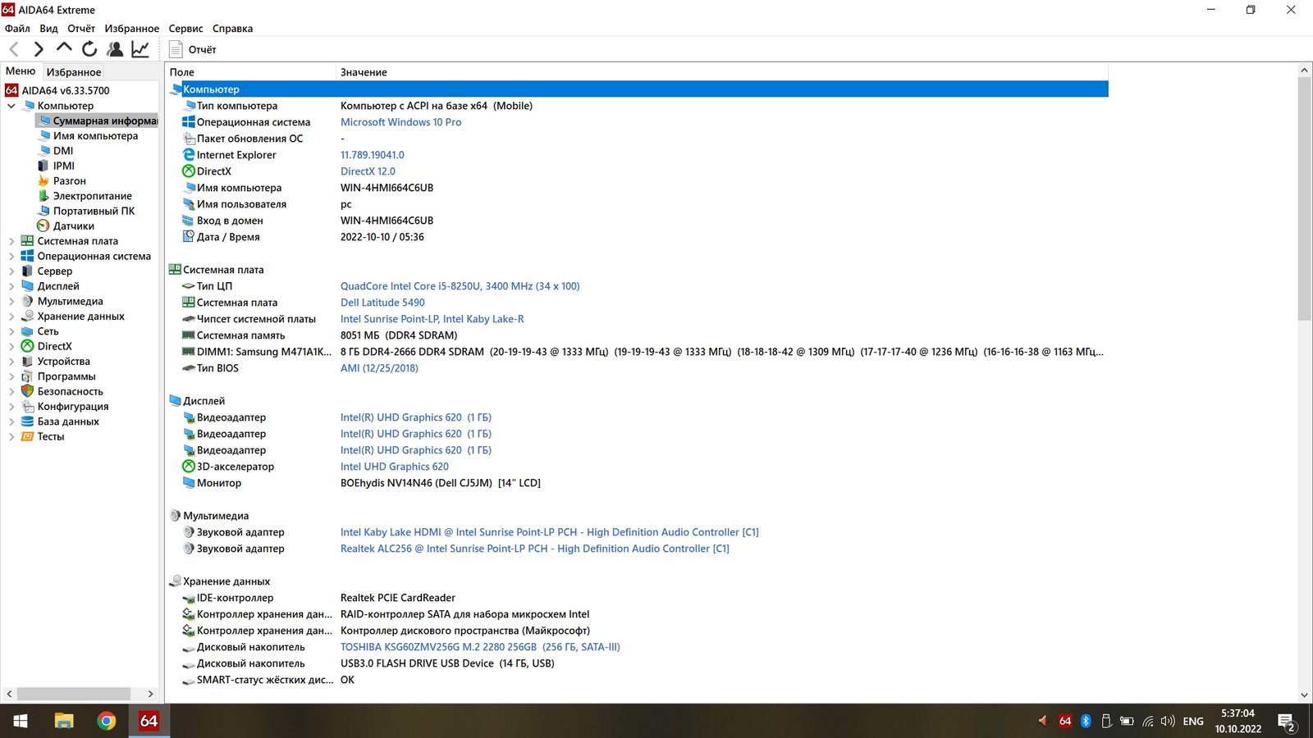This screenshot has width=1313, height=738.
Task: Click the Back navigation arrow in toolbar
Action: (x=14, y=49)
